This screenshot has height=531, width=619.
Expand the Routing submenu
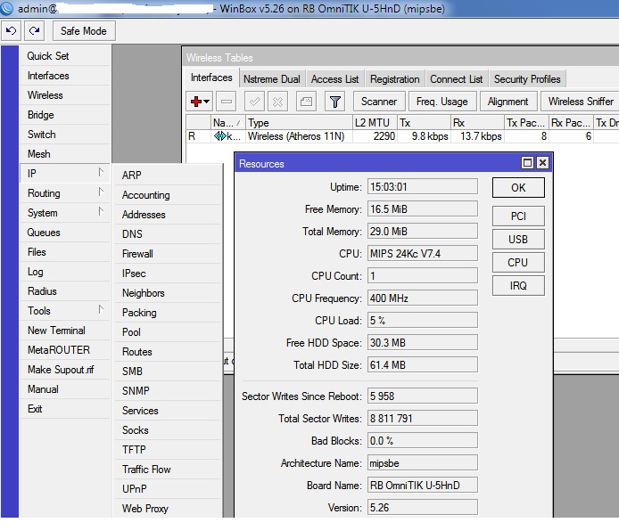65,193
